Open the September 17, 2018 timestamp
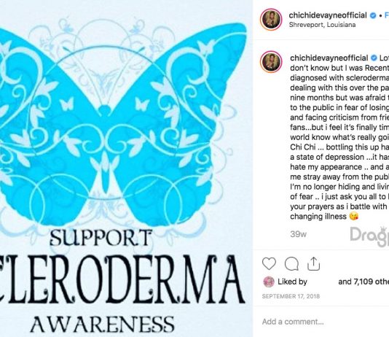389x337 pixels. point(291,296)
